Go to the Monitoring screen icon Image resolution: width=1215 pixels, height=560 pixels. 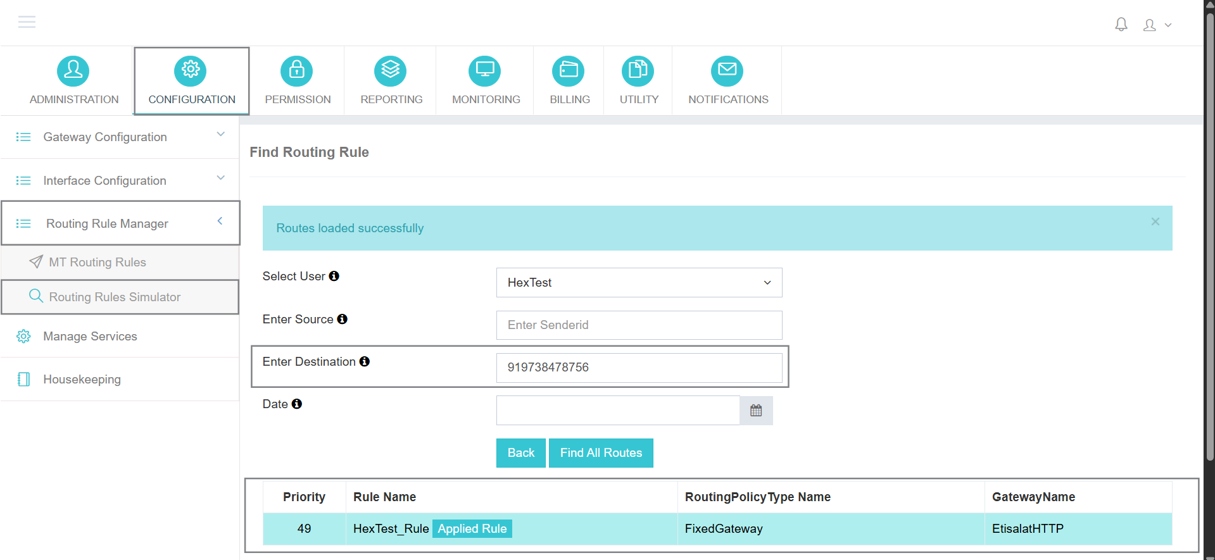point(485,71)
